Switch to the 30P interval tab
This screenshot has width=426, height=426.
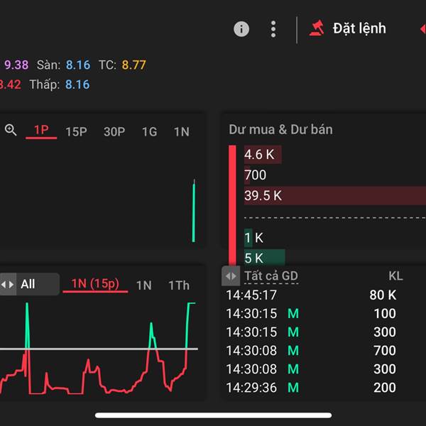click(114, 131)
